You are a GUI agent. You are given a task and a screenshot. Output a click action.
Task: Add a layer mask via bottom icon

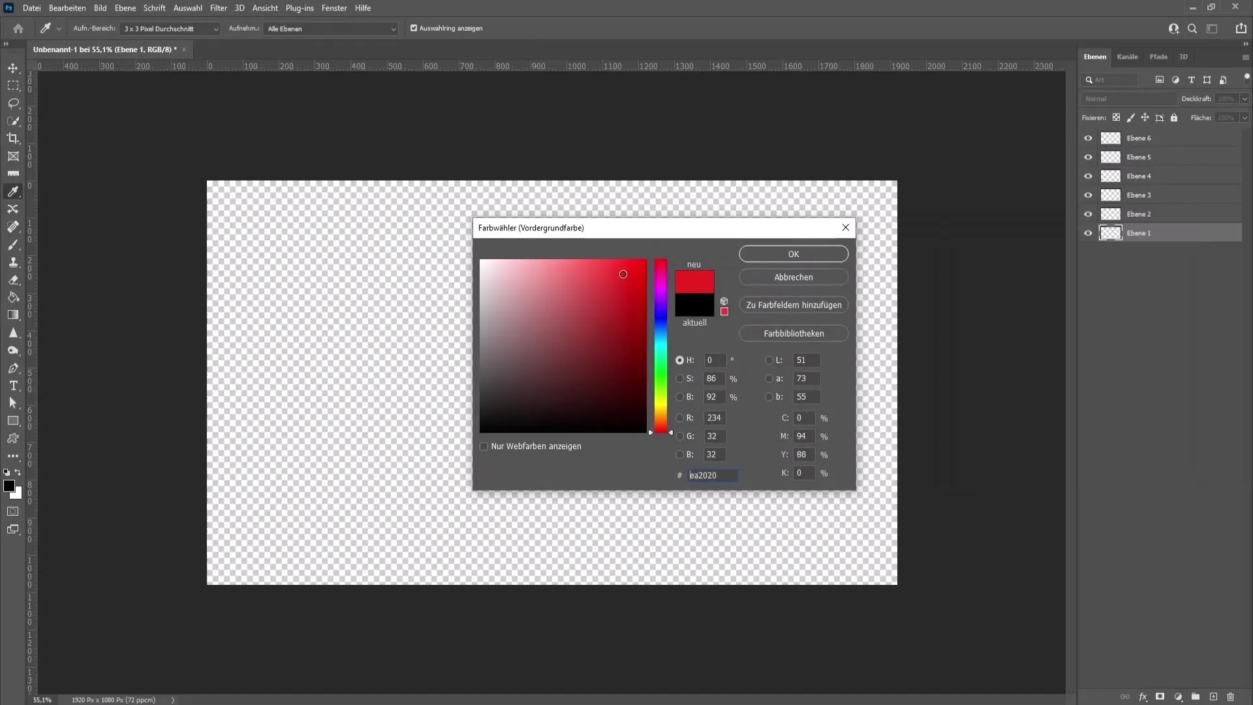[1160, 697]
